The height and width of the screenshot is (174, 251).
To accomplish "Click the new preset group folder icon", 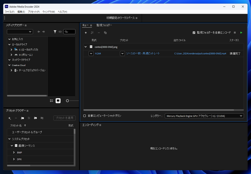I will click(x=22, y=118).
